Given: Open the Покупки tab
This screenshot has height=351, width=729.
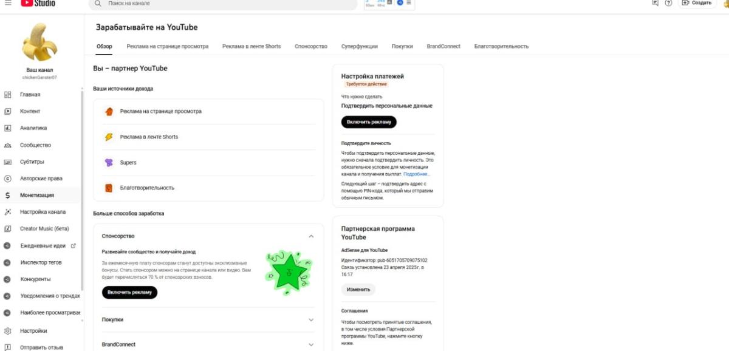Looking at the screenshot, I should pyautogui.click(x=402, y=46).
